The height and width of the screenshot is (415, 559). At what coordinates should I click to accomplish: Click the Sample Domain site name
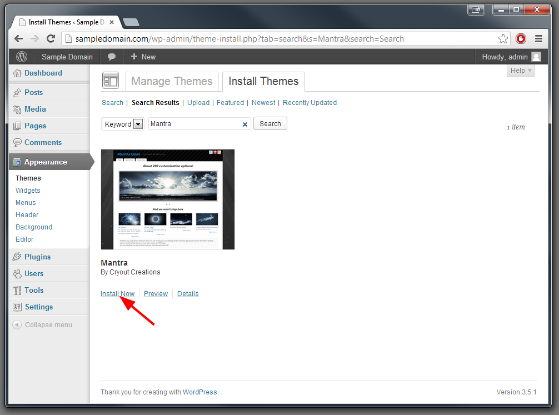[x=67, y=57]
